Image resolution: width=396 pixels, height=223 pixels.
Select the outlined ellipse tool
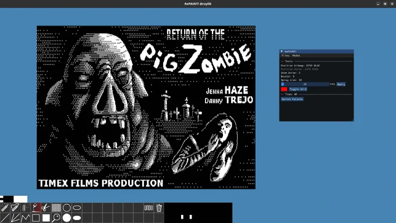pos(77,208)
